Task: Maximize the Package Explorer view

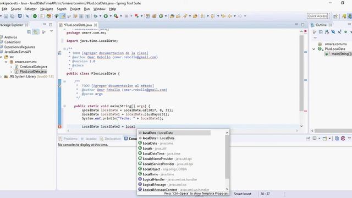Action: tap(51, 25)
